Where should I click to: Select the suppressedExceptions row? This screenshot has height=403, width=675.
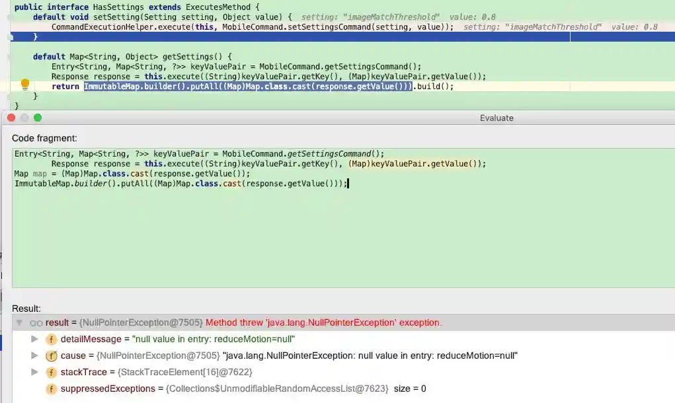click(x=344, y=389)
